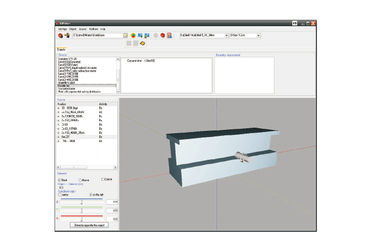This screenshot has height=251, width=371.
Task: Click the Z axis slider handle
Action: (x=81, y=202)
